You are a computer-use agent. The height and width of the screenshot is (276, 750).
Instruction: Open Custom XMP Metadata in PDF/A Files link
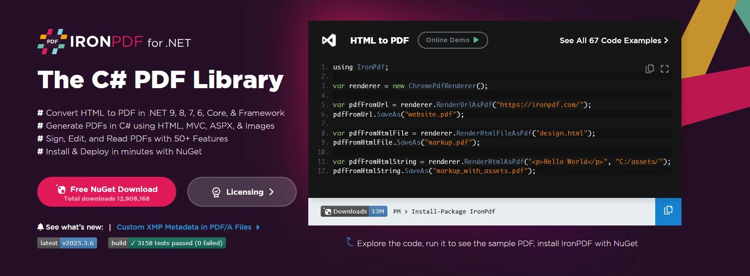pyautogui.click(x=184, y=227)
